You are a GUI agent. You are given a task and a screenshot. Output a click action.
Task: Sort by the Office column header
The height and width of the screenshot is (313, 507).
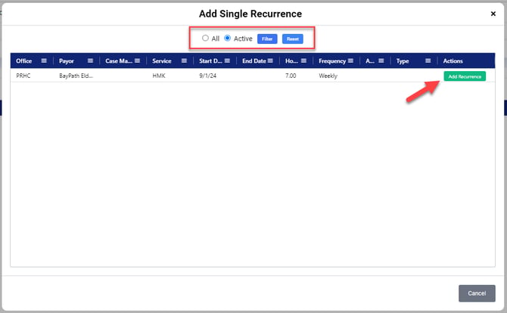(x=25, y=61)
